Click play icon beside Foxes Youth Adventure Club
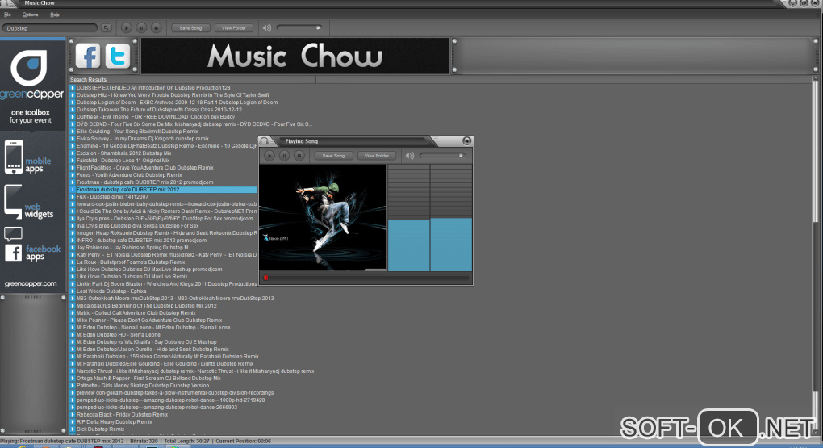 coord(73,175)
